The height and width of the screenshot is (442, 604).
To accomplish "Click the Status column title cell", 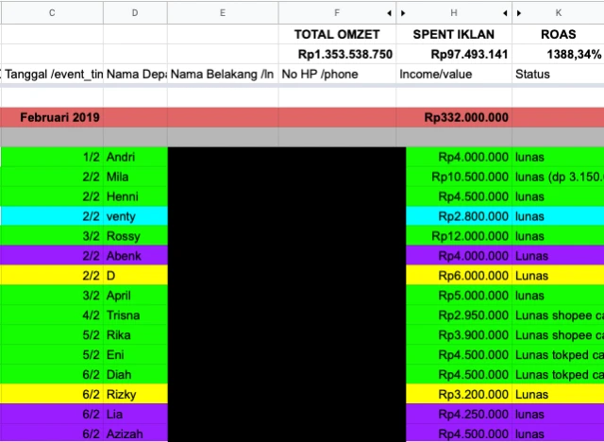I will click(x=557, y=74).
